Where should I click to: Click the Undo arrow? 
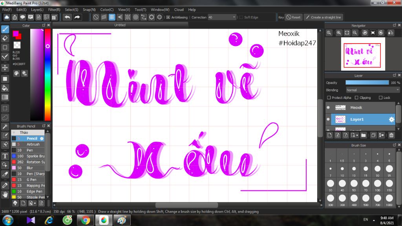(67, 17)
